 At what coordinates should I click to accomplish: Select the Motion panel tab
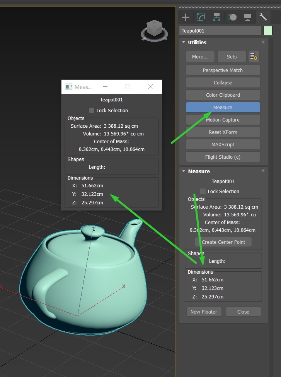[x=232, y=17]
